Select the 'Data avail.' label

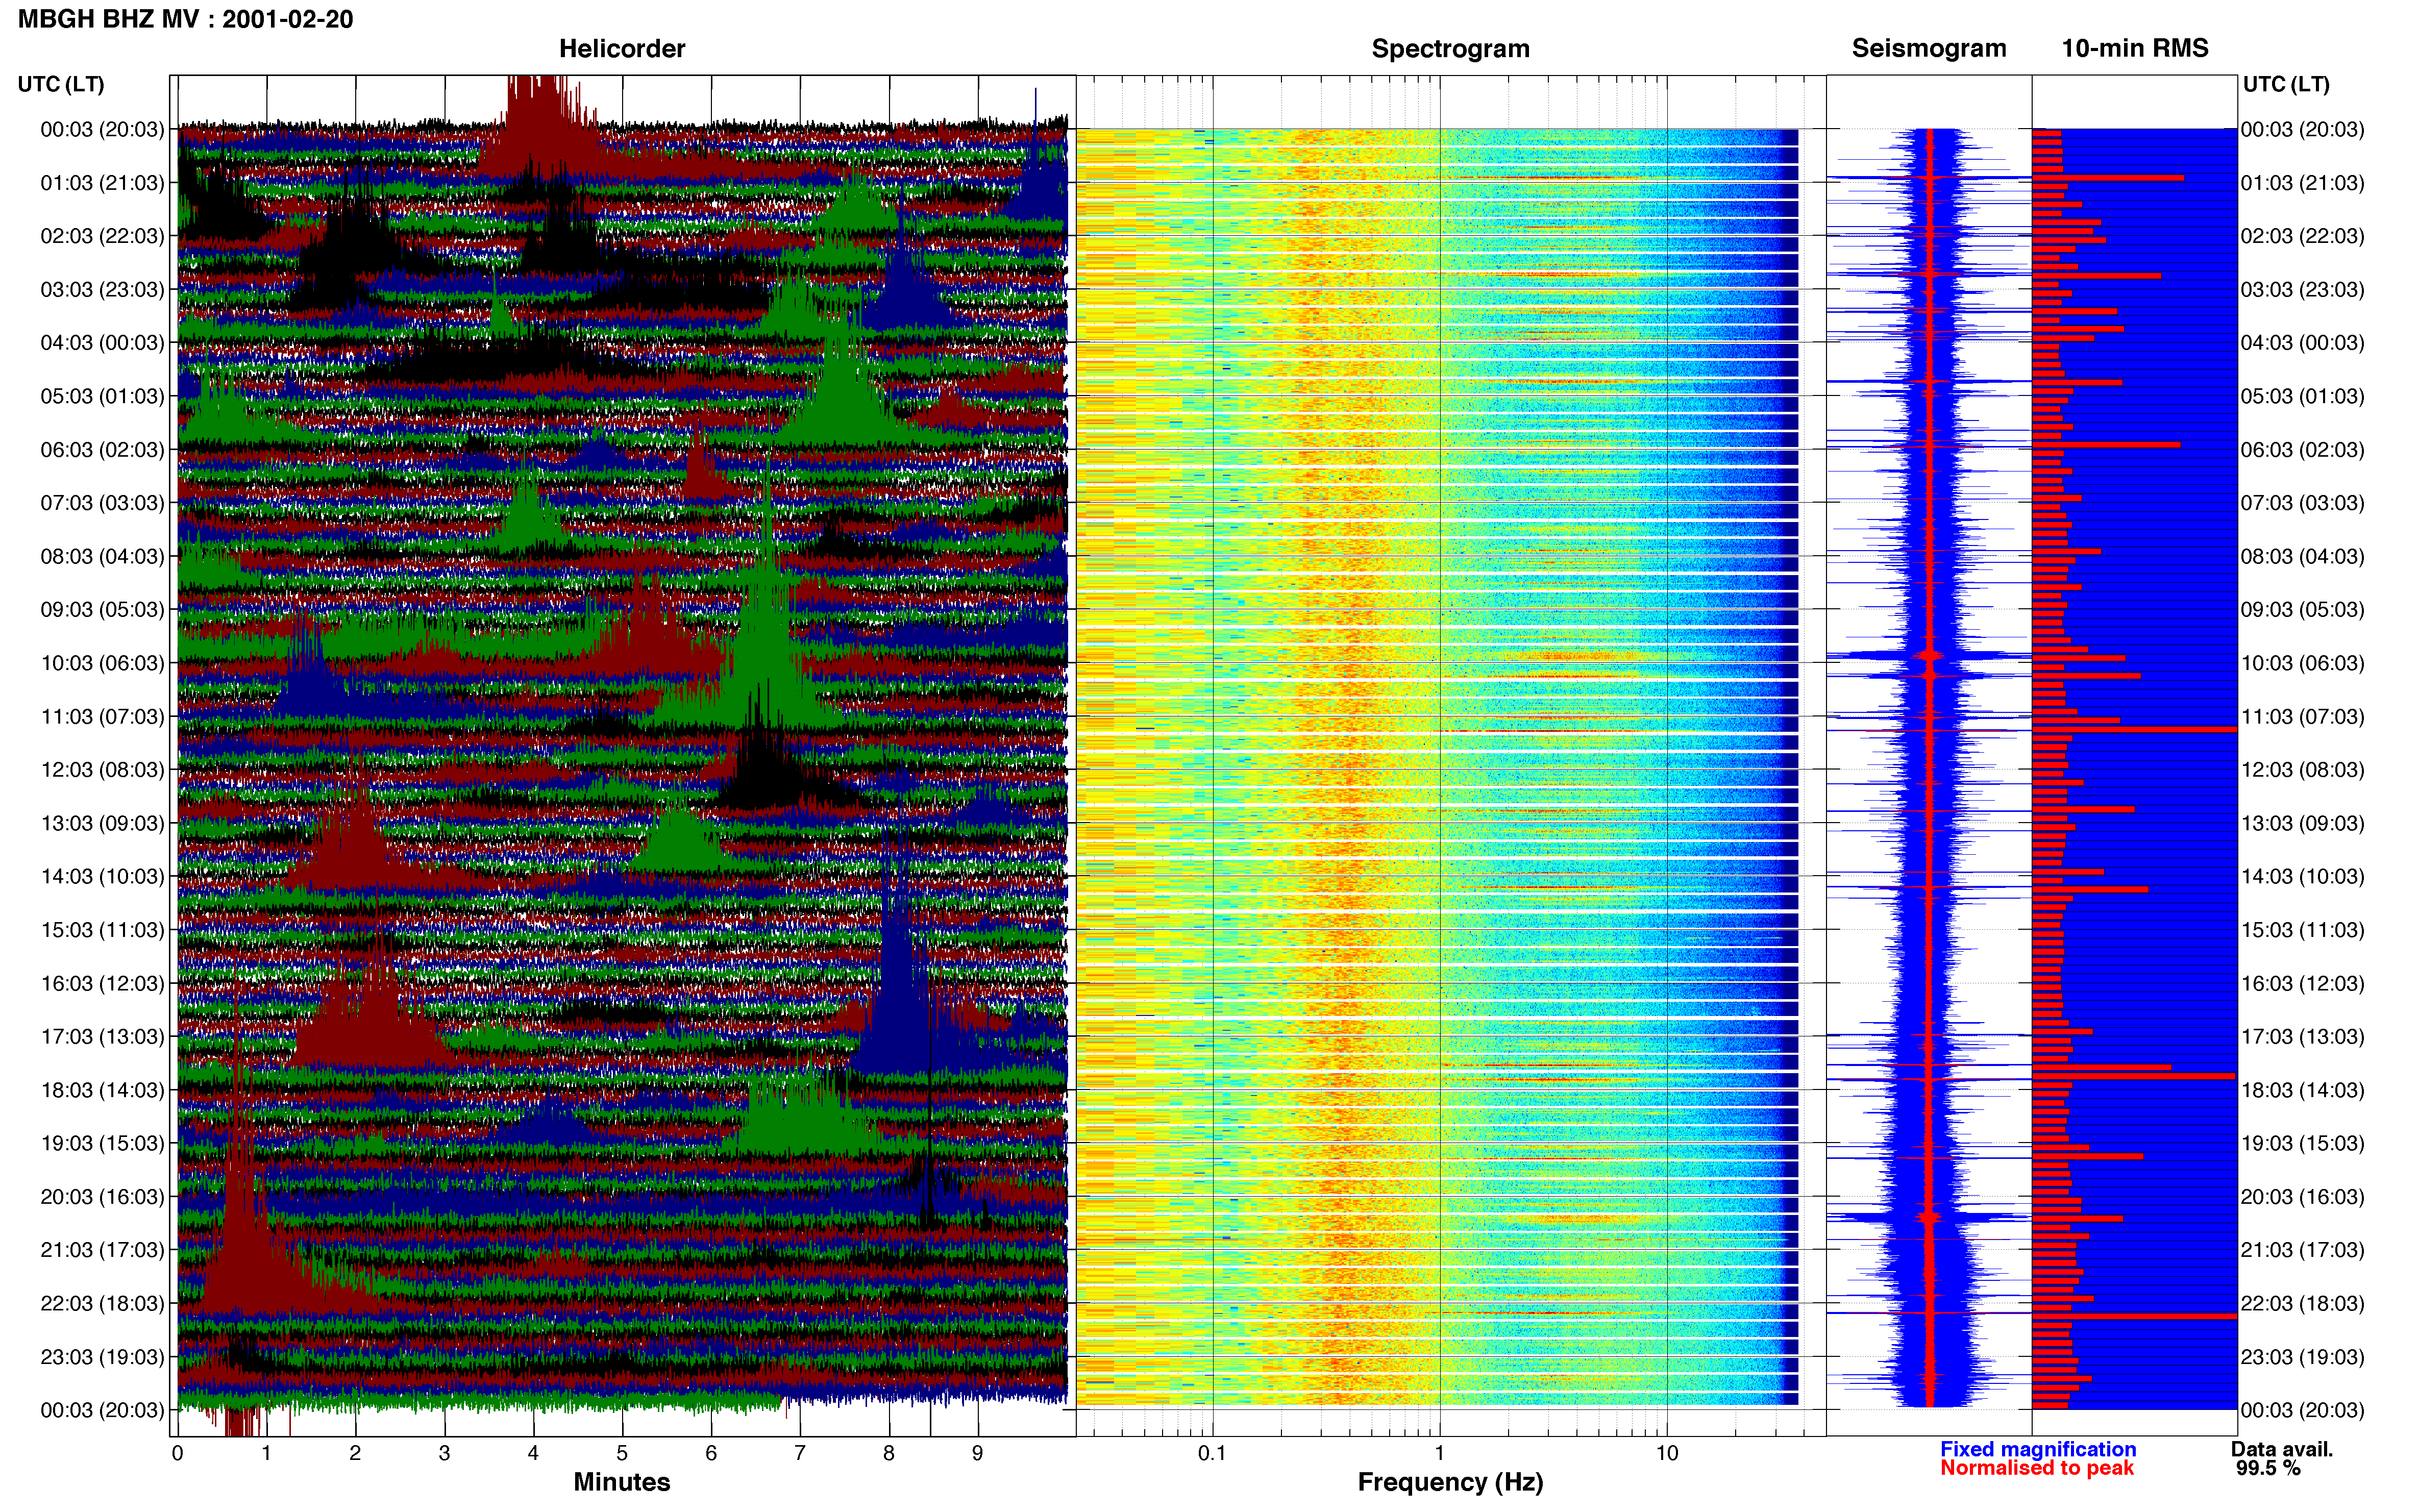tap(2282, 1449)
